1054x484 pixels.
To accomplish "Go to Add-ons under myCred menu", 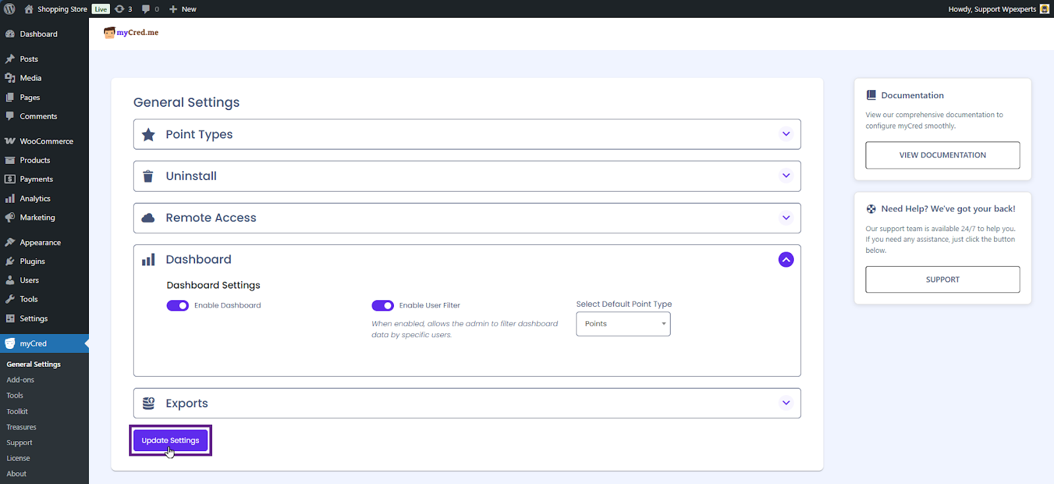I will click(x=20, y=380).
